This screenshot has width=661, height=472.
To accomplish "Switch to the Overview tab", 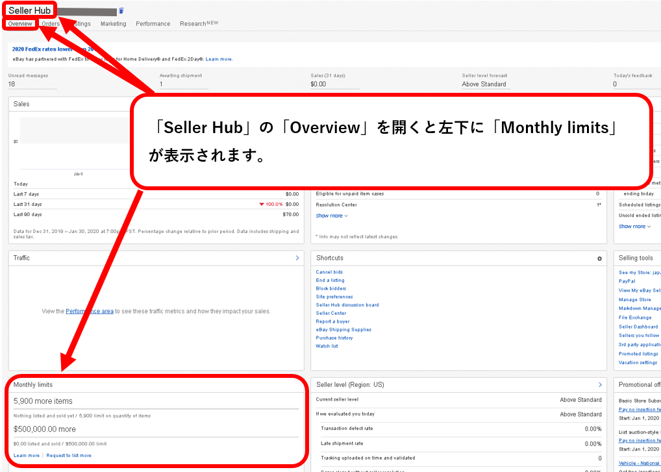I will (20, 24).
